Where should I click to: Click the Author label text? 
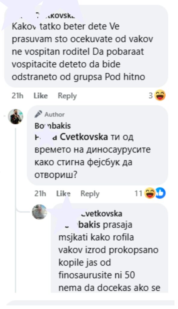[55, 114]
